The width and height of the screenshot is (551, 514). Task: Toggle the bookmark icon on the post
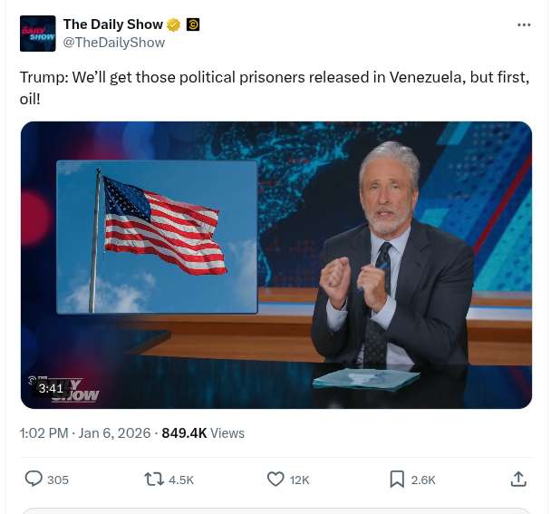pyautogui.click(x=397, y=480)
